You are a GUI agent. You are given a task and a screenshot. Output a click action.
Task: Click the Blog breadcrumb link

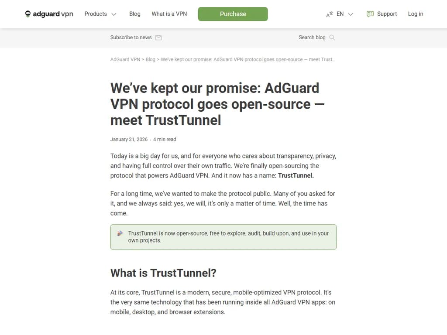[150, 59]
